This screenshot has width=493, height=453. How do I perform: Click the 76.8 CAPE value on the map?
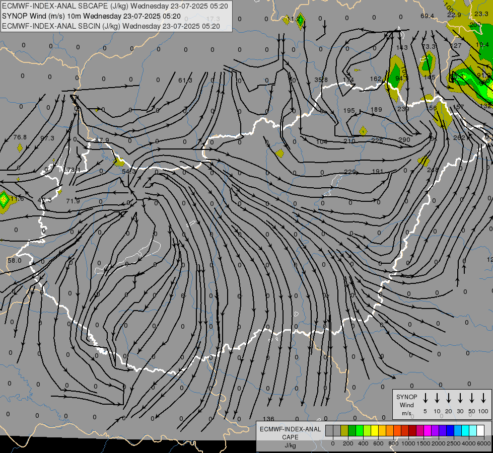pos(20,137)
